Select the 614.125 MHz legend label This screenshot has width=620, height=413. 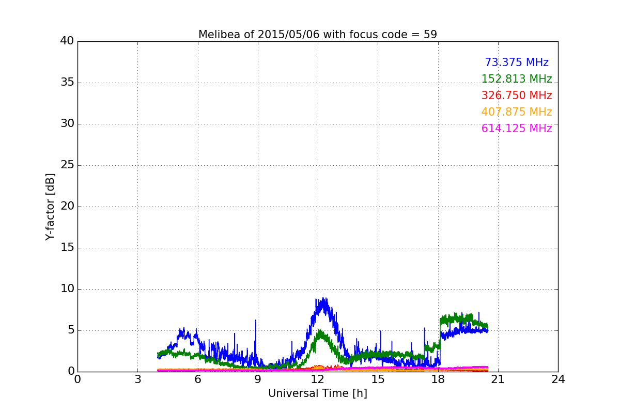tap(517, 129)
